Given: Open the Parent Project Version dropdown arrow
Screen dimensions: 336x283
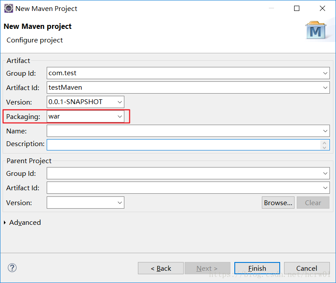Looking at the screenshot, I should pos(120,203).
